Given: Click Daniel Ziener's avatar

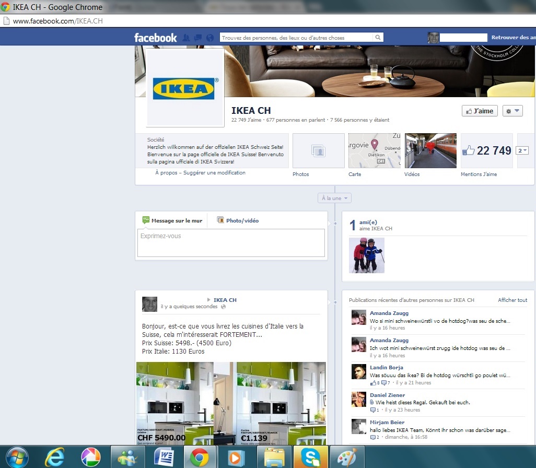Looking at the screenshot, I should tap(359, 399).
